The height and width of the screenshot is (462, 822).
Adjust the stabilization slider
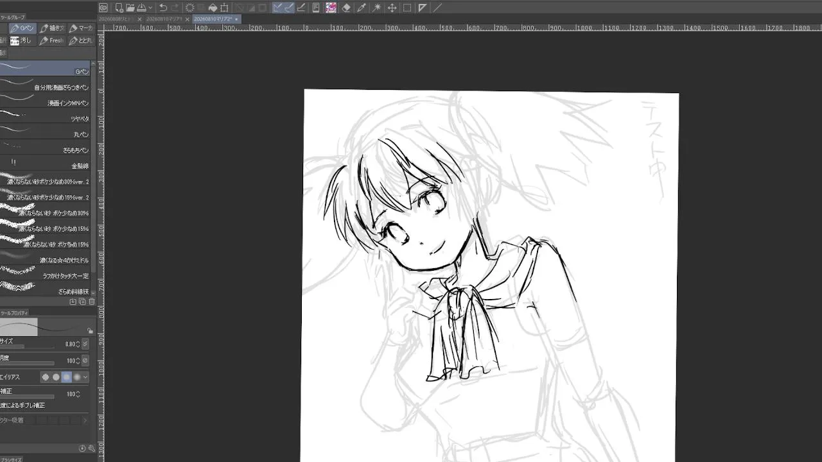point(27,397)
